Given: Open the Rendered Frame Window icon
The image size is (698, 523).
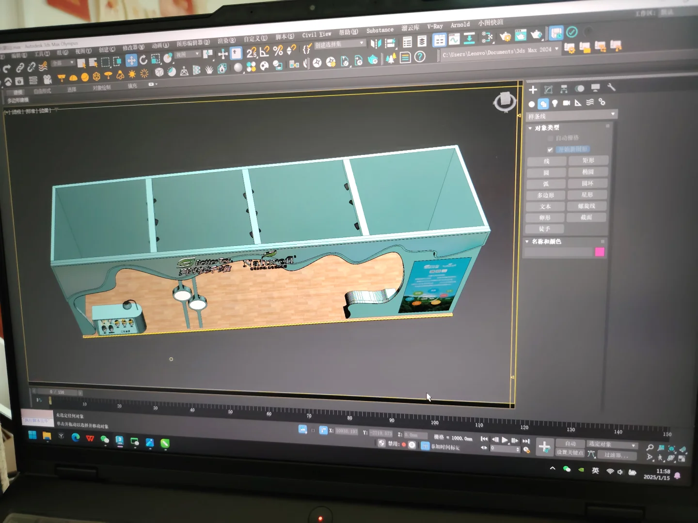Looking at the screenshot, I should pos(521,35).
